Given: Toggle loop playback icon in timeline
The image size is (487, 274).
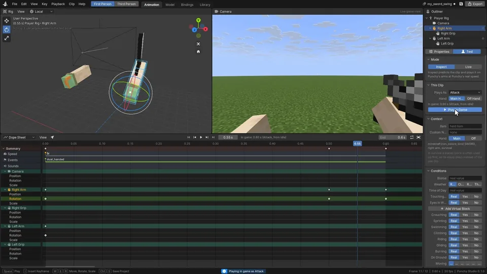Looking at the screenshot, I should click(x=412, y=138).
